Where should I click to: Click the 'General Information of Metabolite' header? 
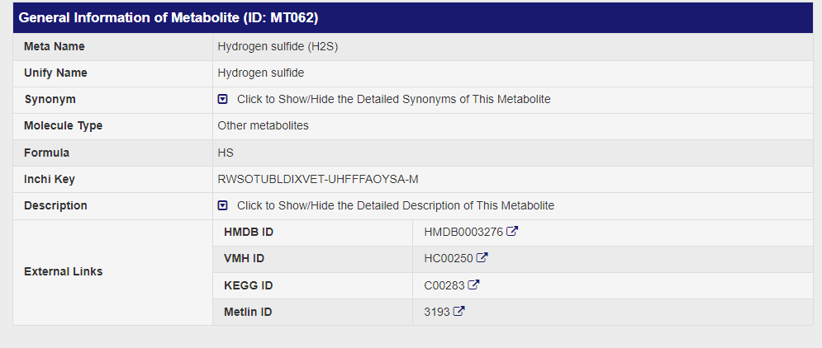(169, 17)
